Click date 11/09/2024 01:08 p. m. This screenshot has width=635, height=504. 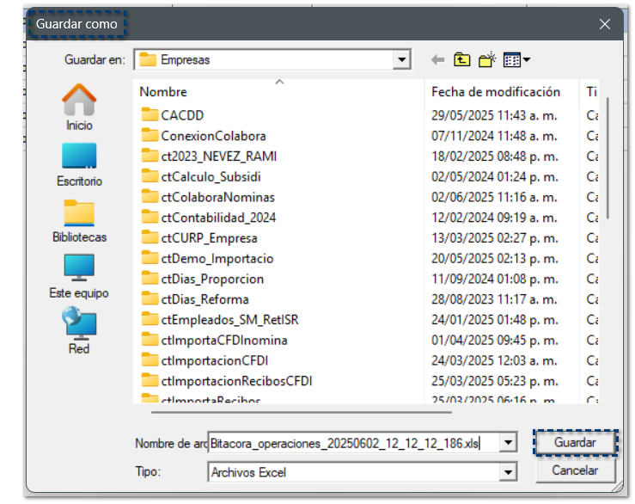pyautogui.click(x=494, y=279)
